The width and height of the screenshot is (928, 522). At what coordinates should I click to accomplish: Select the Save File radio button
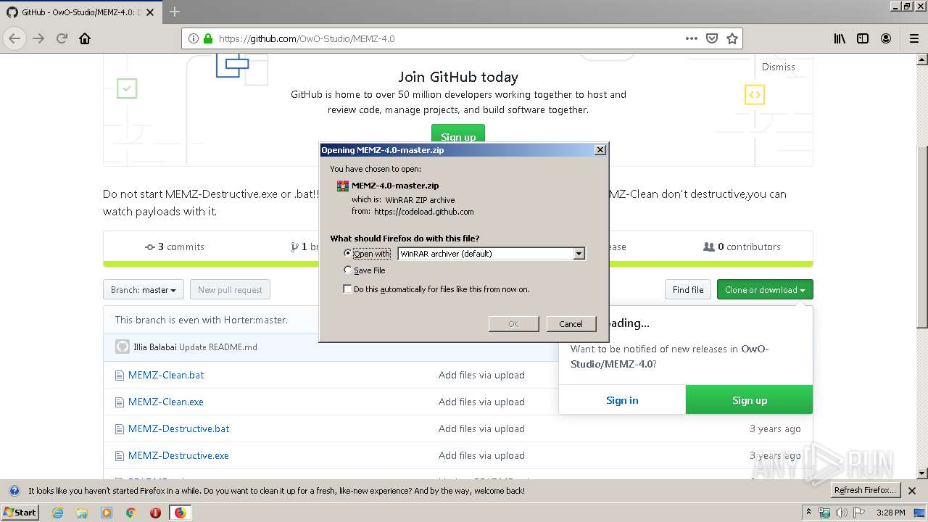[348, 270]
